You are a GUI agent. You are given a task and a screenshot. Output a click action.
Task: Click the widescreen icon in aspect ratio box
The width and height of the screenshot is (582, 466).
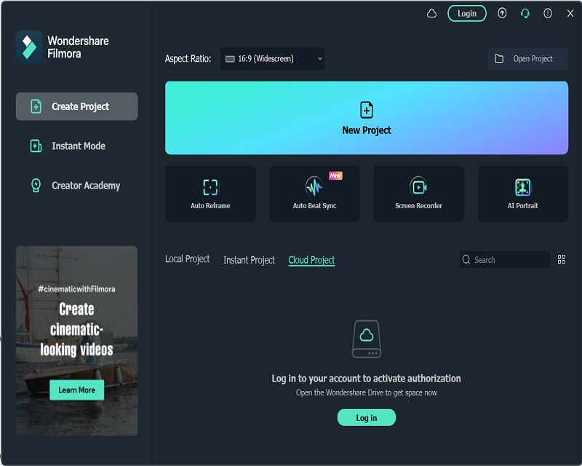click(230, 59)
